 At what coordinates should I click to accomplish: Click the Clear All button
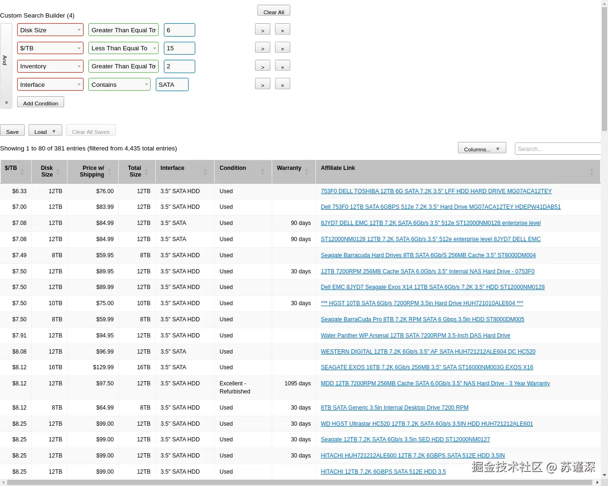[x=274, y=10]
